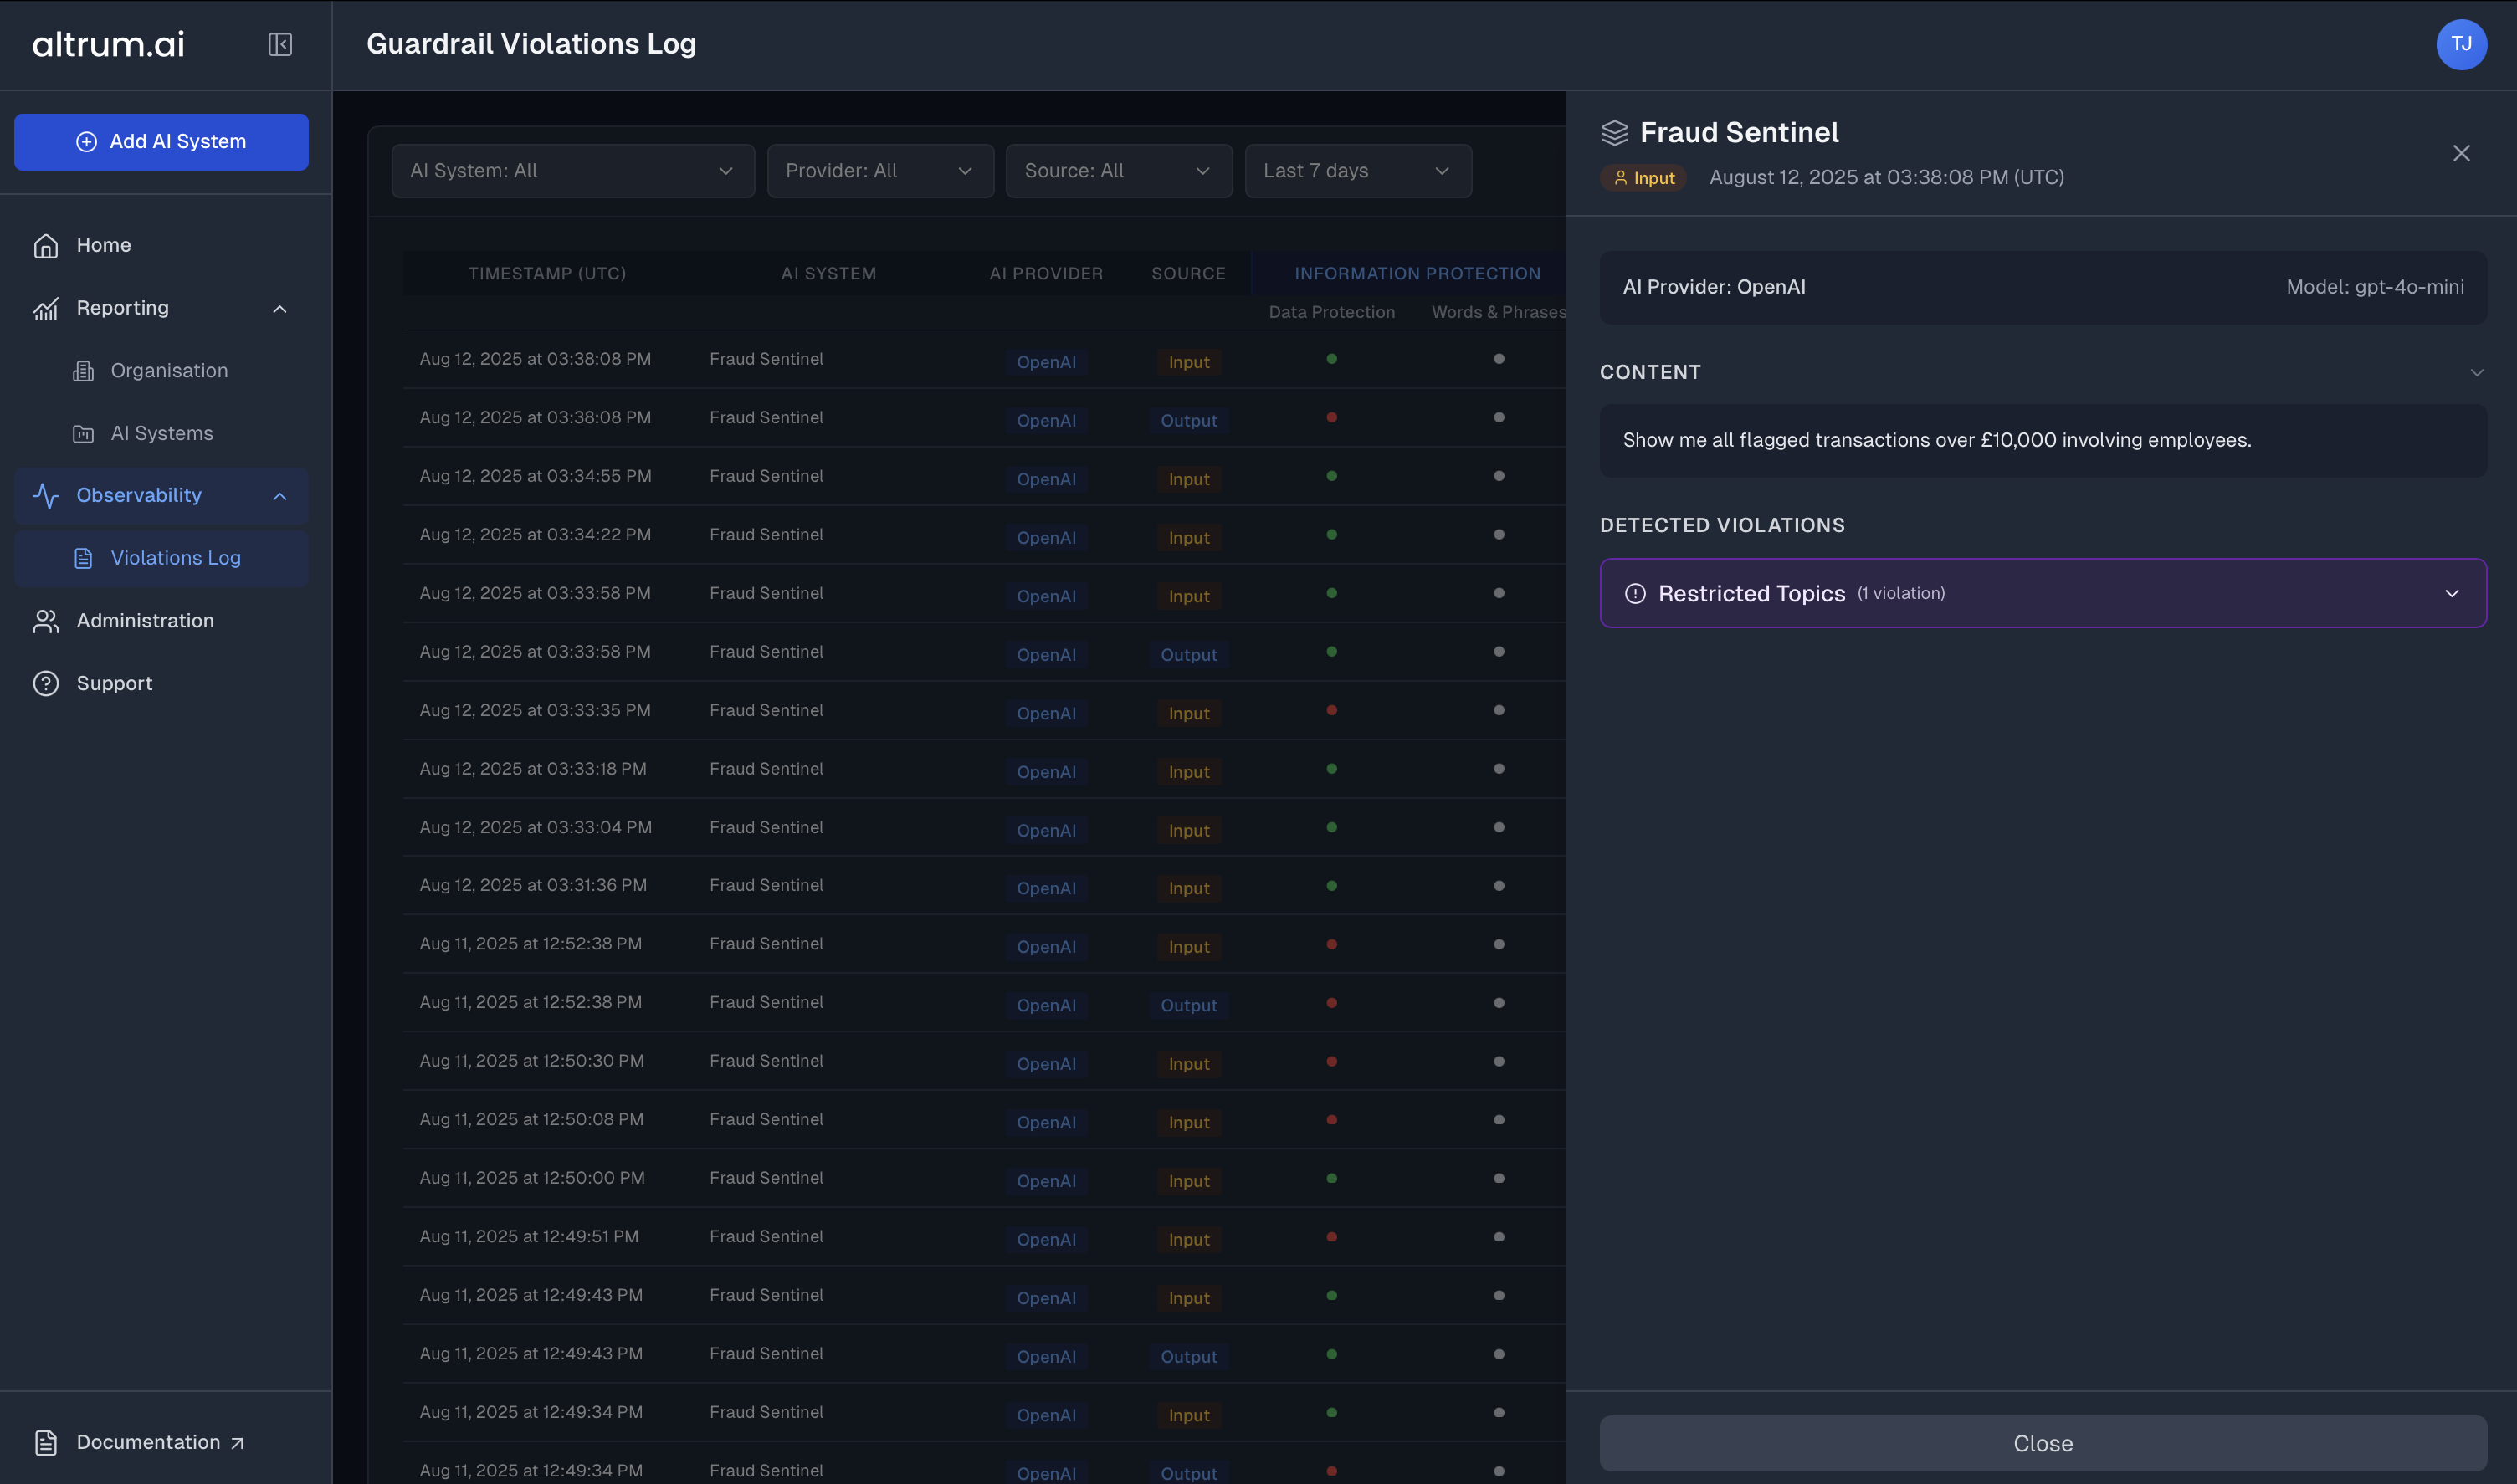Open Violations Log menu item
Screen dimensions: 2517x1484
175,558
